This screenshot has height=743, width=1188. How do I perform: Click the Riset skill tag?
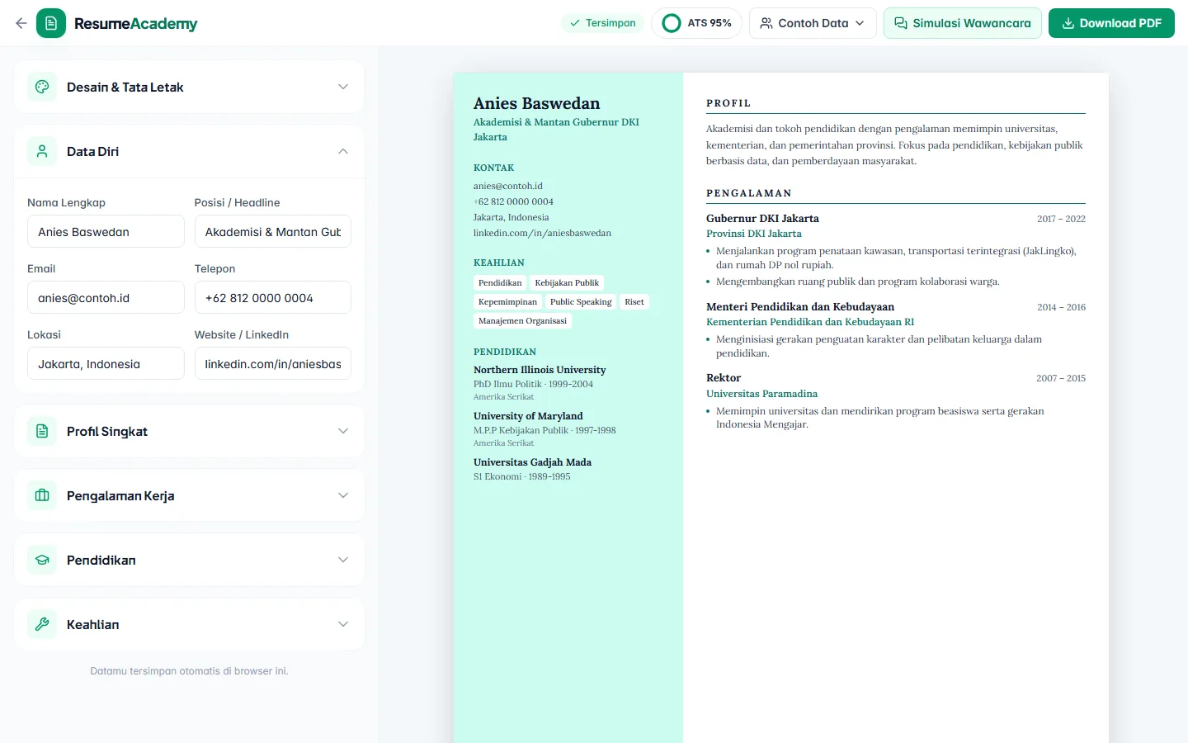634,301
